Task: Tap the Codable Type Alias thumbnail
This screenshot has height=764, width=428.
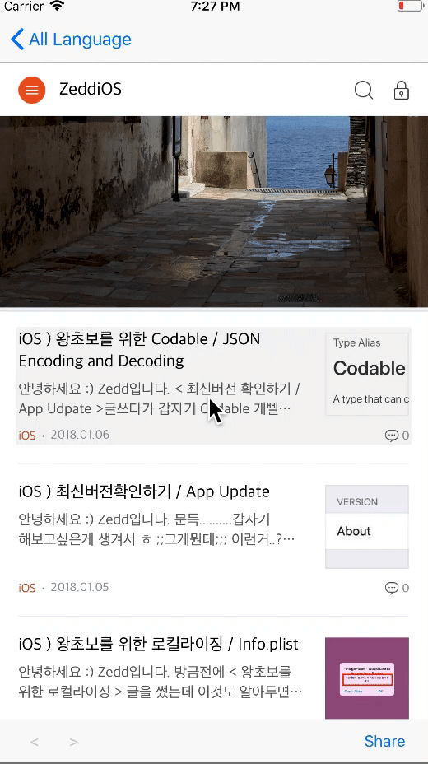Action: coord(367,375)
